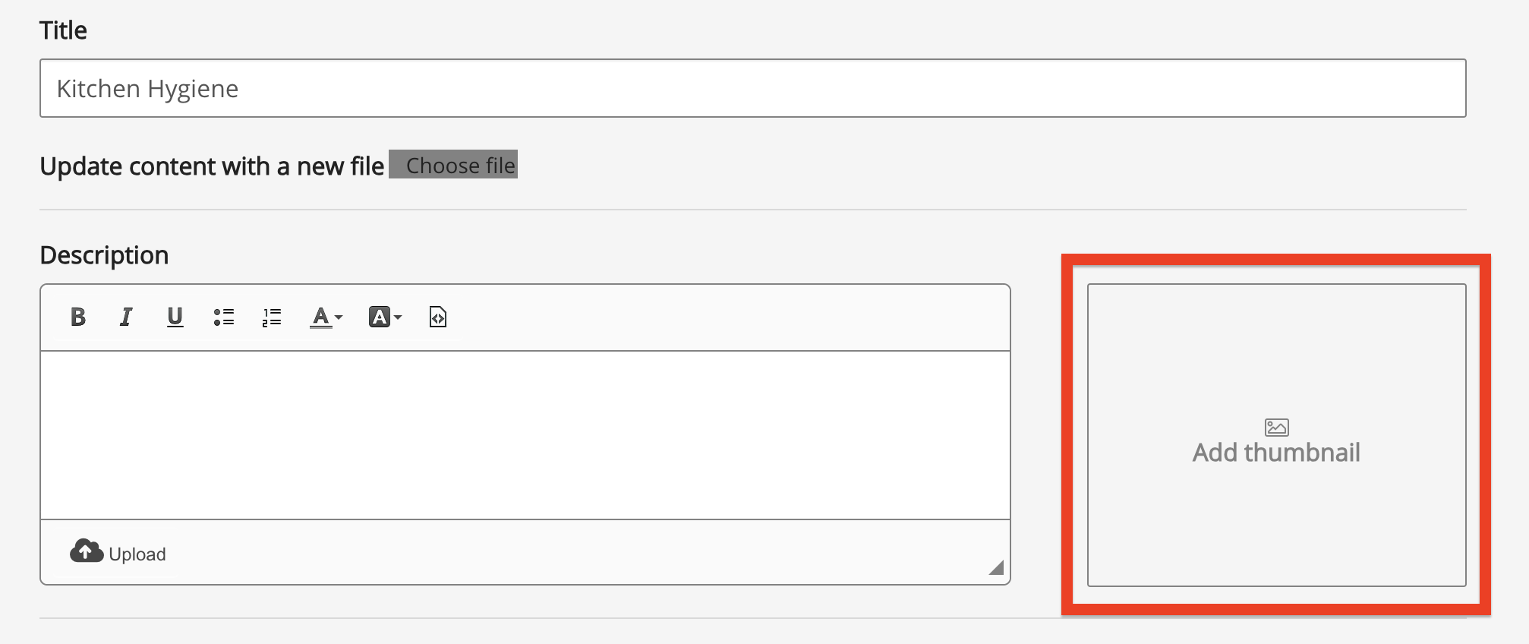Screen dimensions: 1529x644
Task: Click the Upload text label
Action: [x=137, y=554]
